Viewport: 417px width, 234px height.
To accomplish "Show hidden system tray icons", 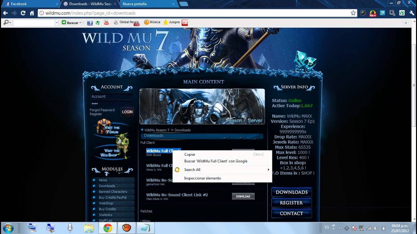I will click(339, 228).
